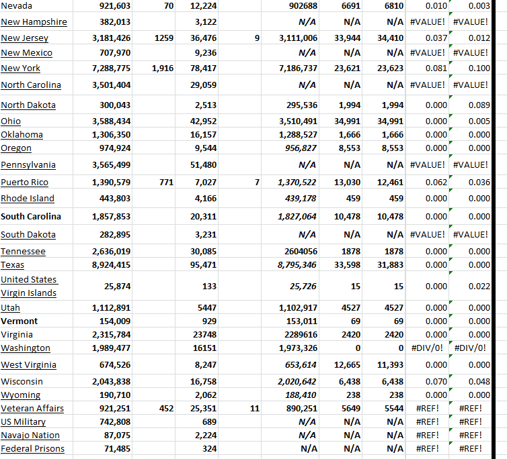Click the Oregon hyperlink
507x459 pixels.
[16, 148]
